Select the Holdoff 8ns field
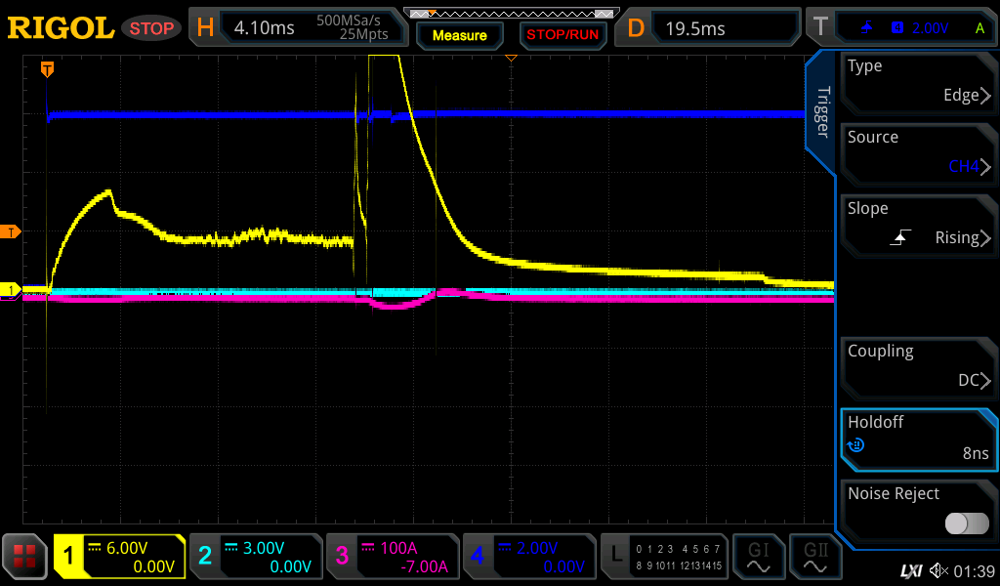Image resolution: width=1000 pixels, height=586 pixels. tap(917, 438)
